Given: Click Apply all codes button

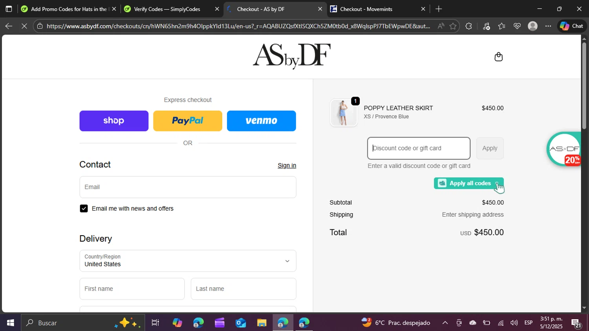Looking at the screenshot, I should pos(468,183).
